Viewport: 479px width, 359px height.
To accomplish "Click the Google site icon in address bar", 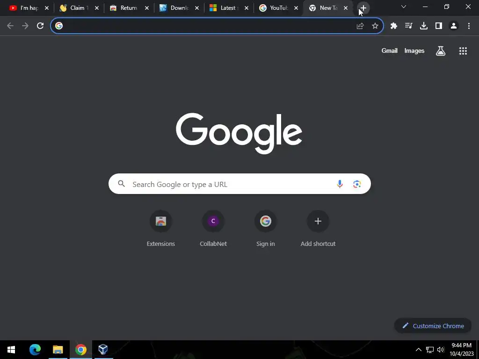I will (59, 26).
